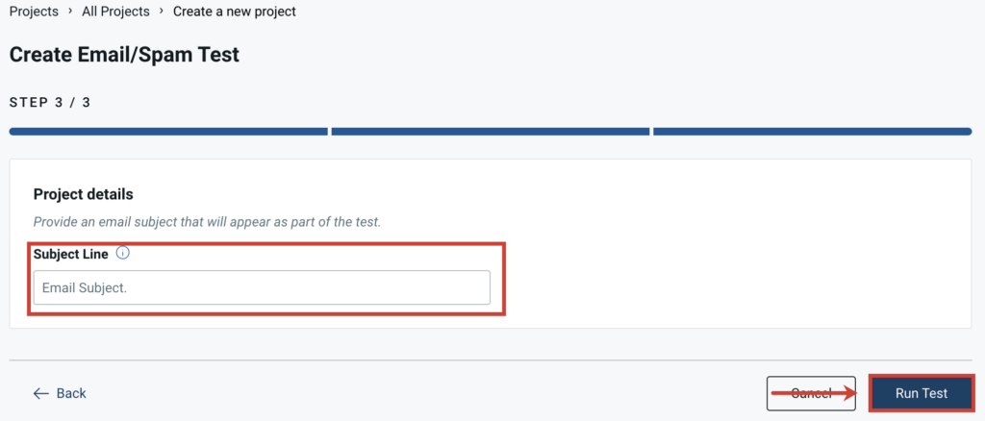Viewport: 985px width, 421px height.
Task: Go to All Projects breadcrumb
Action: tap(115, 12)
